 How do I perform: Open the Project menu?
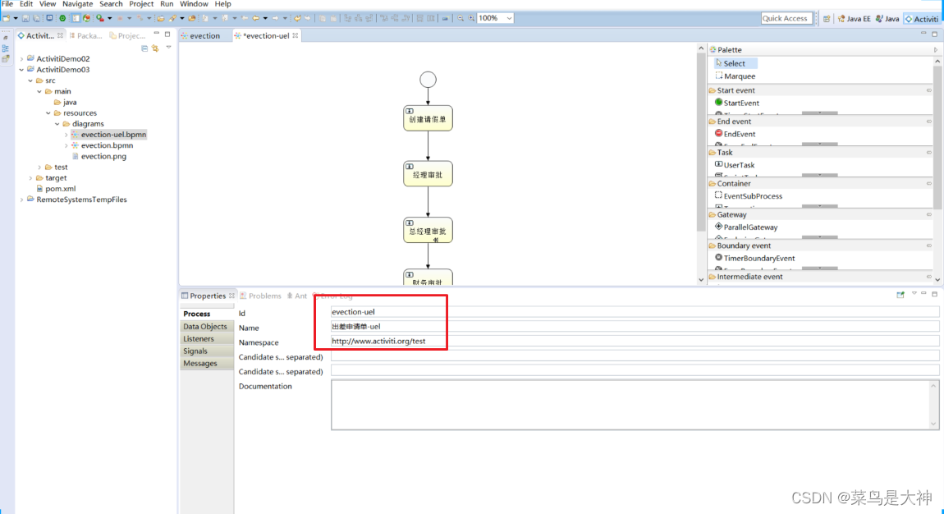(141, 4)
